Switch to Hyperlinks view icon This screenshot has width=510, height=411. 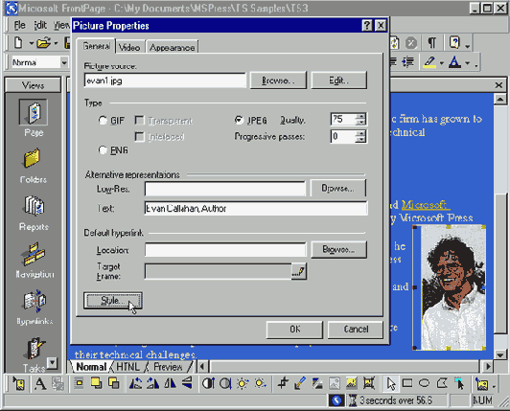34,301
